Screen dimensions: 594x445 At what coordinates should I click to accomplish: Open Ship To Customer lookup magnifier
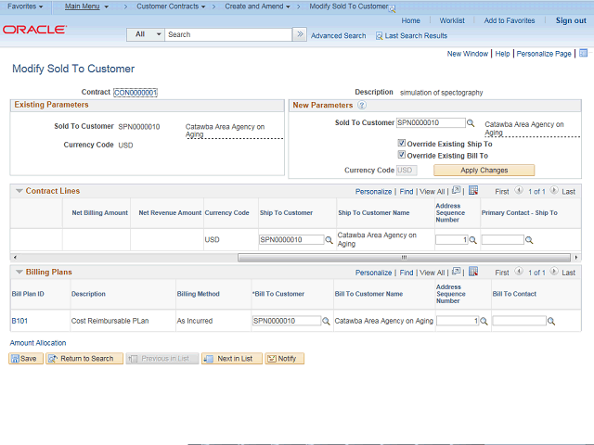[329, 240]
